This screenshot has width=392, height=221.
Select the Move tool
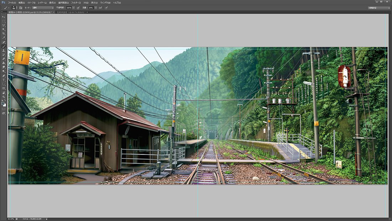4,17
